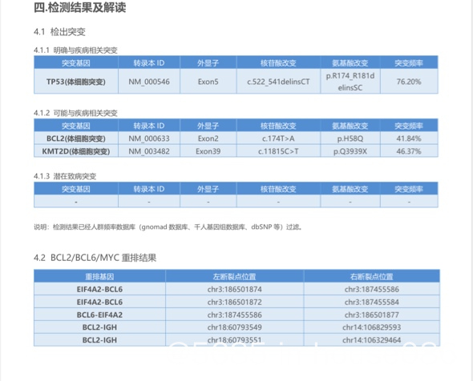The image size is (473, 381).
Task: Click the chr14:106829593 right breakpoint
Action: point(372,327)
